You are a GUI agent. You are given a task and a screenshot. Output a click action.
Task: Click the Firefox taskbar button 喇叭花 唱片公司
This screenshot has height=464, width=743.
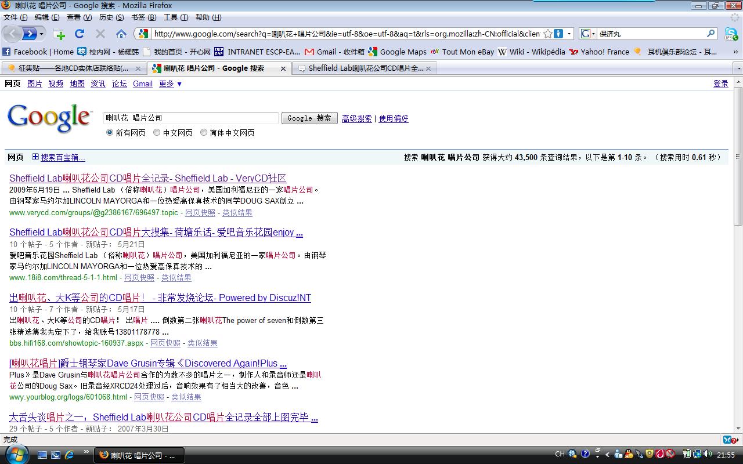[139, 455]
